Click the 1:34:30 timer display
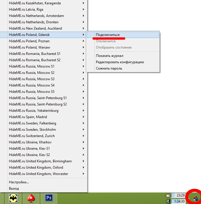 click(179, 201)
